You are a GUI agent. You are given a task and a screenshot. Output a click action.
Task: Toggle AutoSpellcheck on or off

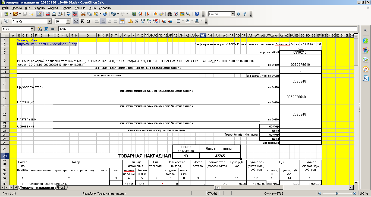click(x=75, y=14)
